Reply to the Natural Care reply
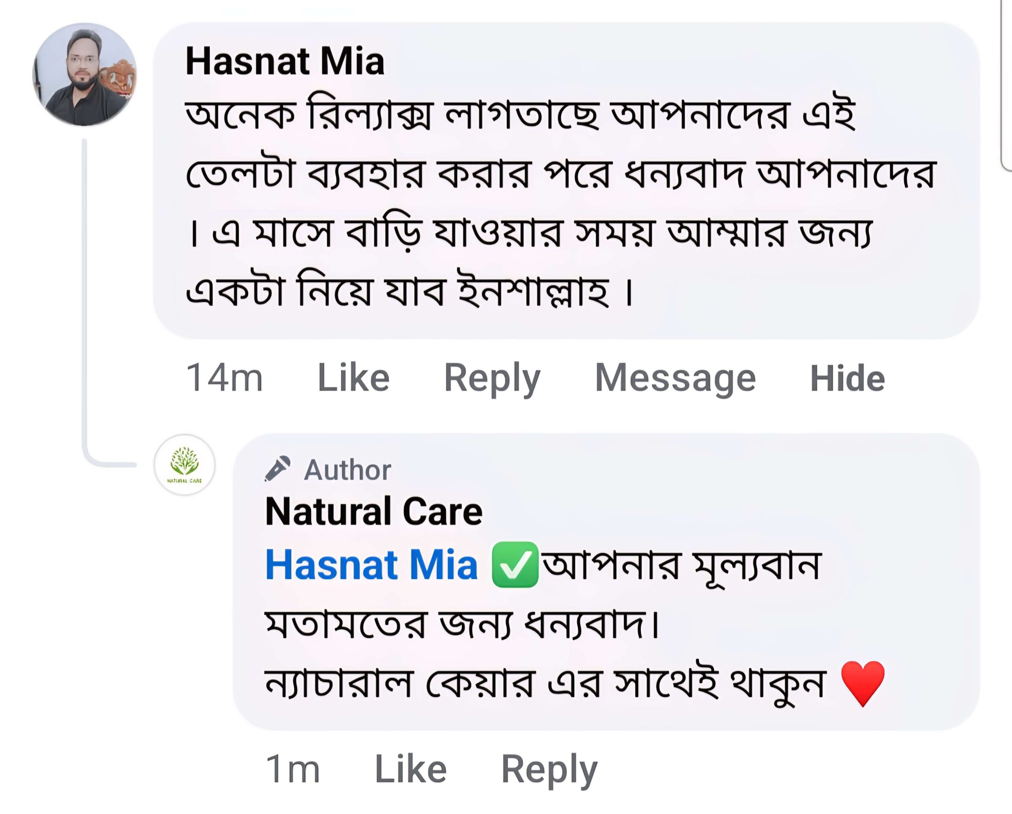 (x=549, y=769)
